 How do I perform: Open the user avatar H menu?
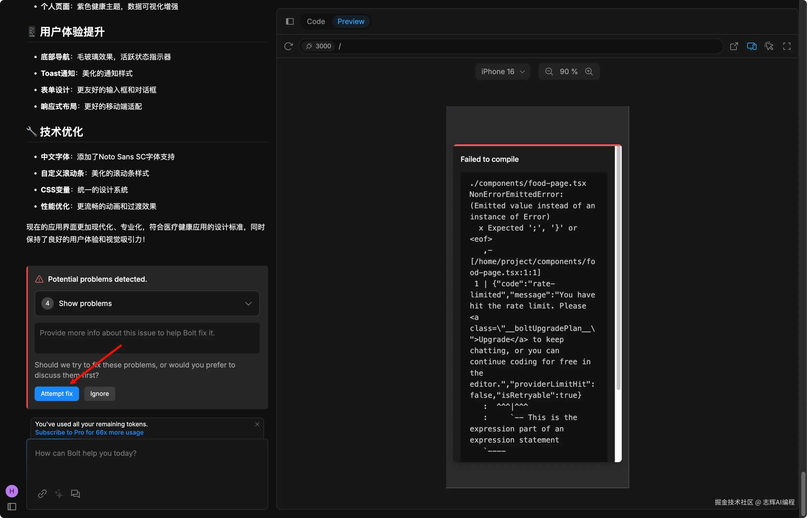pos(12,491)
